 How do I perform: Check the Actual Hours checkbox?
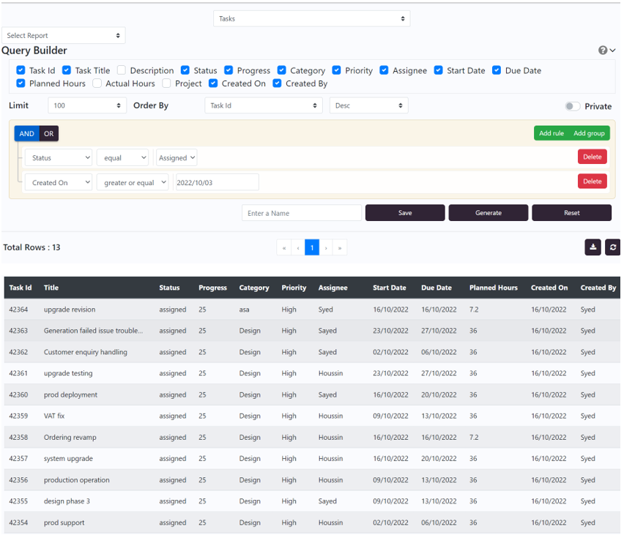tap(97, 83)
